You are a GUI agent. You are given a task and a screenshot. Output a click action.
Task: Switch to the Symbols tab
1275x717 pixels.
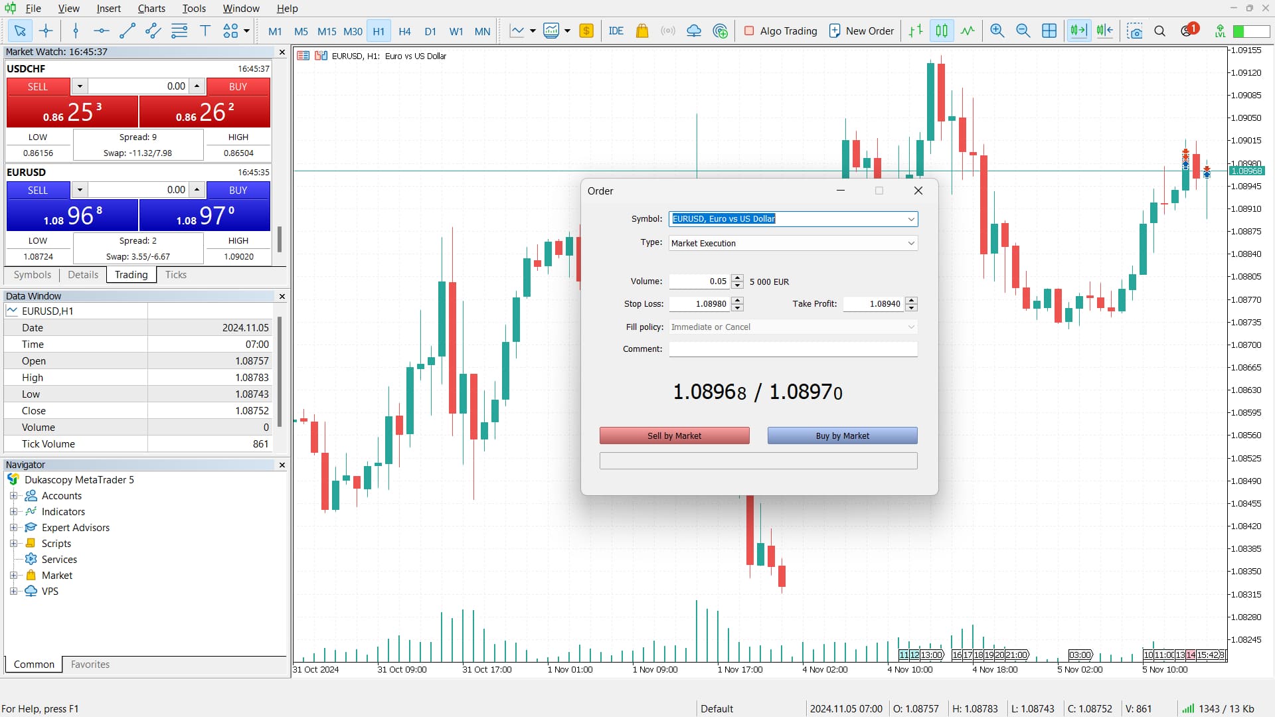click(x=32, y=275)
